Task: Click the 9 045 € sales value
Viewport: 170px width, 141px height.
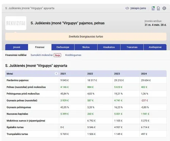Action: 65,80
